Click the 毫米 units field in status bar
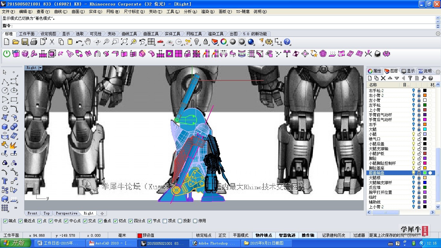The width and height of the screenshot is (441, 248). (122, 235)
